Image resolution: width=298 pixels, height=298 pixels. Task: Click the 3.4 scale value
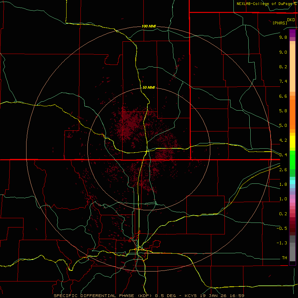click(283, 155)
